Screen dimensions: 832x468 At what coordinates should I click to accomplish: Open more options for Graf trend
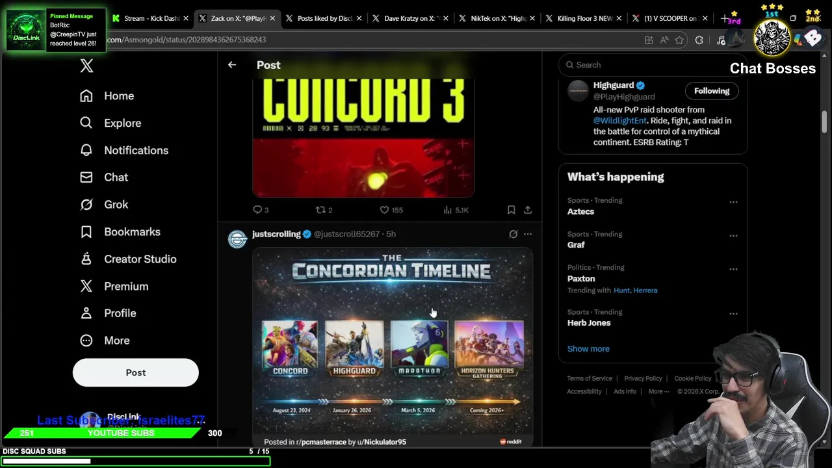733,235
